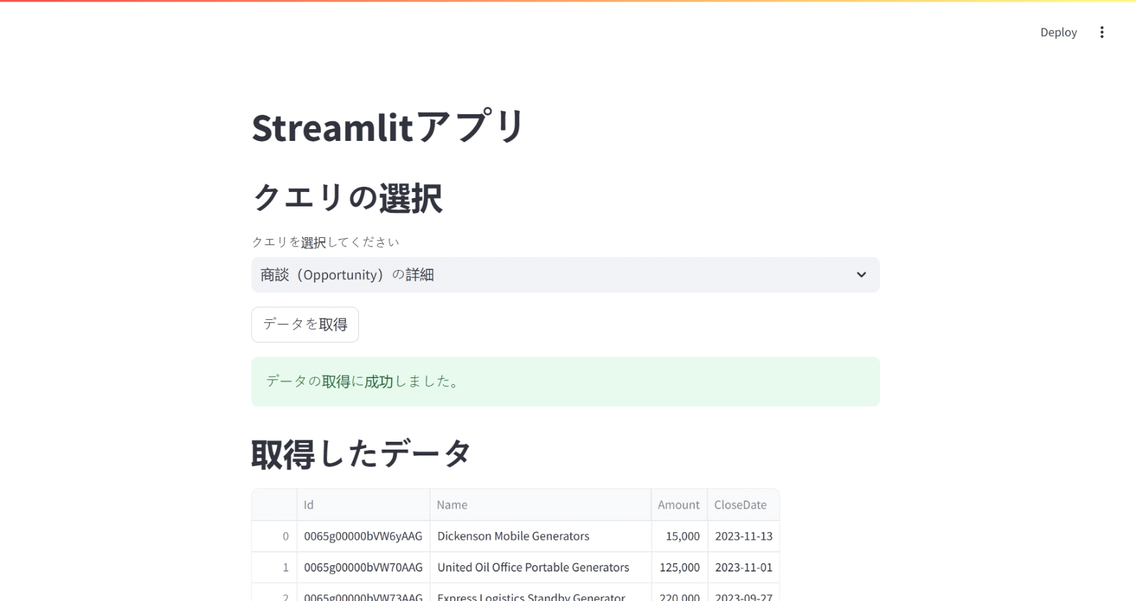
Task: Expand the query dropdown chevron
Action: (x=861, y=275)
